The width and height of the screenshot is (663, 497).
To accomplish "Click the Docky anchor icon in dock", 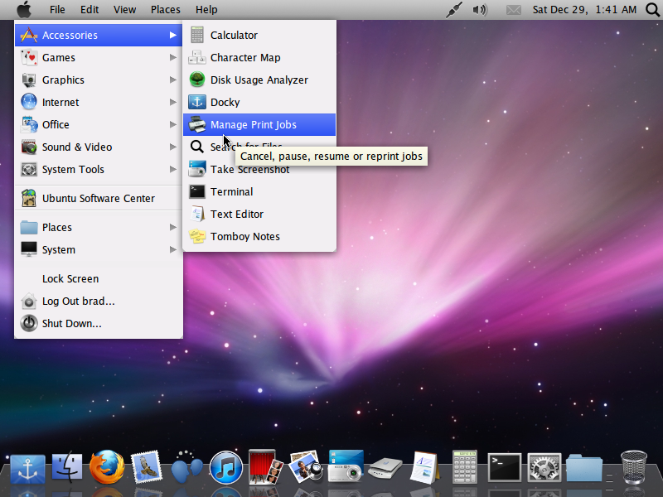I will (x=27, y=469).
